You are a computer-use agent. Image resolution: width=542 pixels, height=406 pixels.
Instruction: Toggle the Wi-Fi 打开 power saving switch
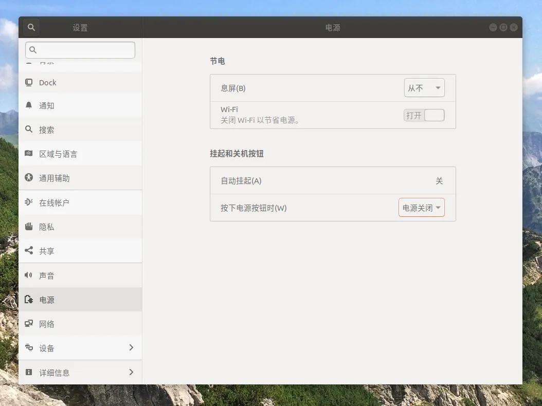424,116
